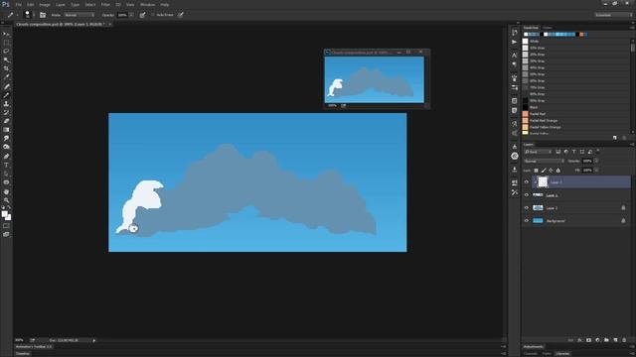Click the foreground color box

(4, 214)
